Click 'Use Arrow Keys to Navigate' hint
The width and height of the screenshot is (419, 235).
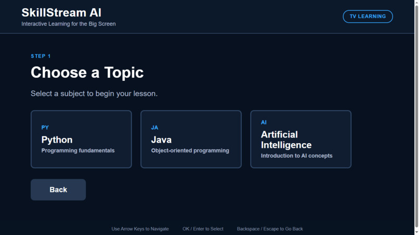(x=140, y=229)
